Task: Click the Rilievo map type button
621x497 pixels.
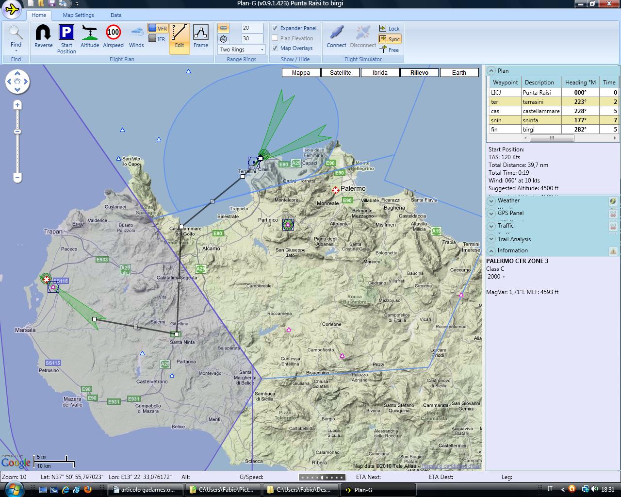Action: coord(419,72)
